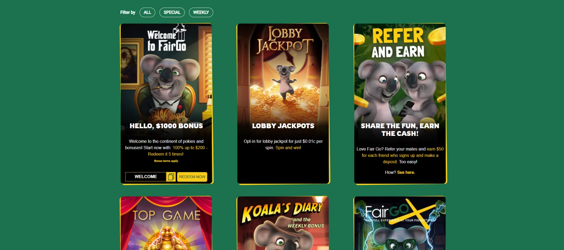Select the ALL filter
564x250 pixels.
(147, 12)
